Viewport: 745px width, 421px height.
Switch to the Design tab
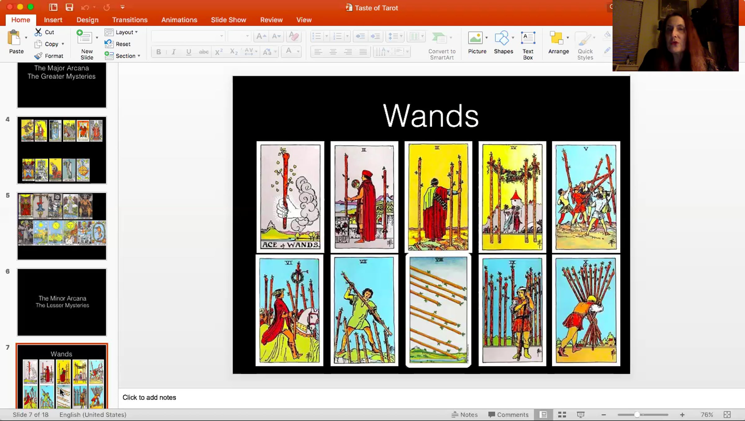88,20
